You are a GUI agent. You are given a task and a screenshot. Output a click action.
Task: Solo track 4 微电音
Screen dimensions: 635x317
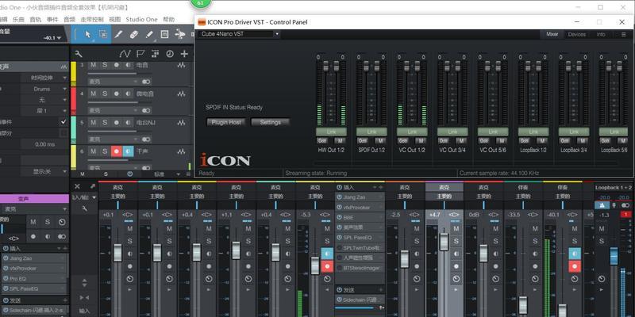(105, 94)
